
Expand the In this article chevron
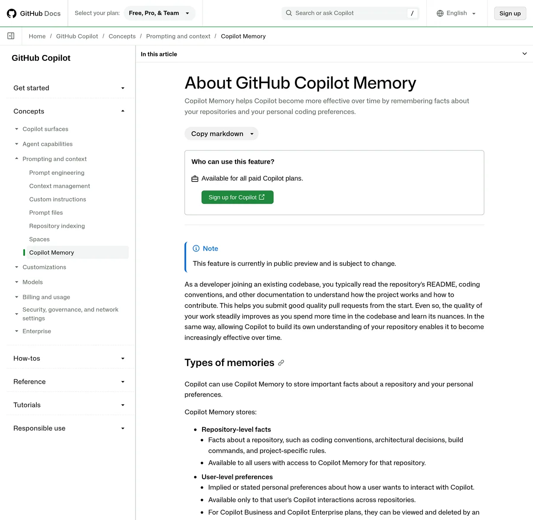[x=525, y=54]
